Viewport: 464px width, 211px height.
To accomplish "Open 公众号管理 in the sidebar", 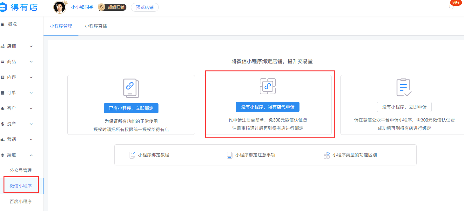I will click(21, 170).
